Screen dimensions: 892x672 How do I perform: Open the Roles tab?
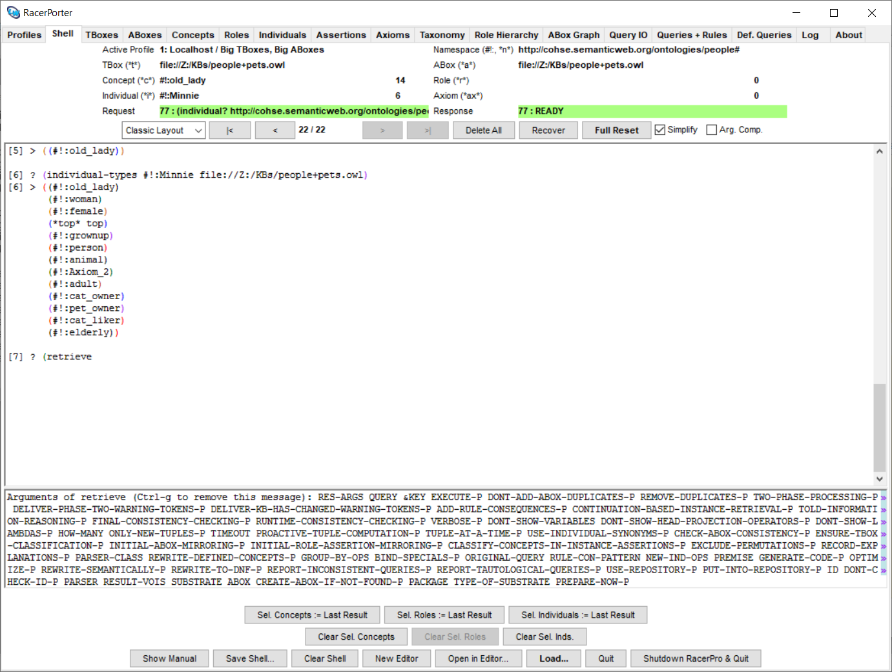[236, 35]
